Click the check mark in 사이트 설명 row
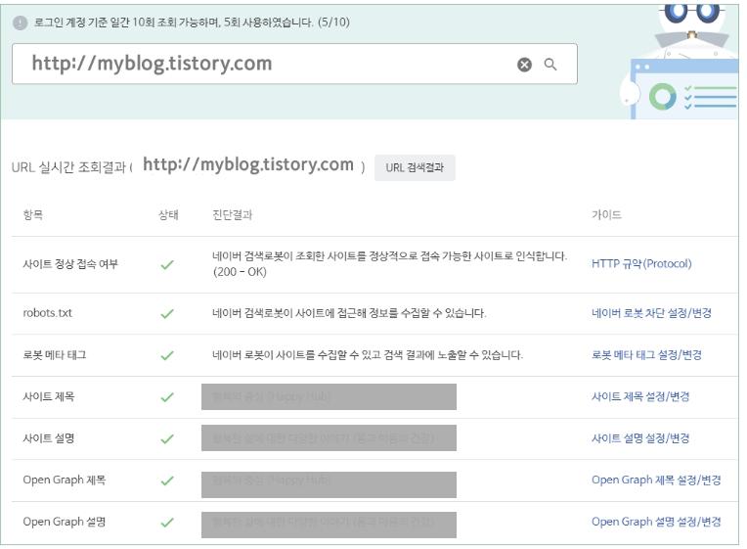The height and width of the screenshot is (549, 747). pyautogui.click(x=167, y=439)
